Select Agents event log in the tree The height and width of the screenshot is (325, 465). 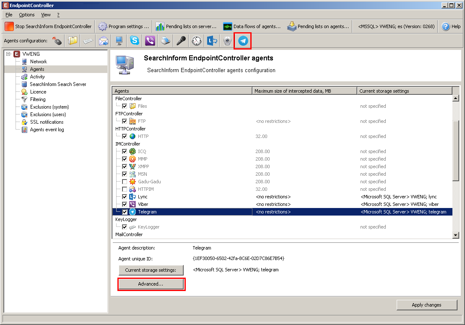47,130
